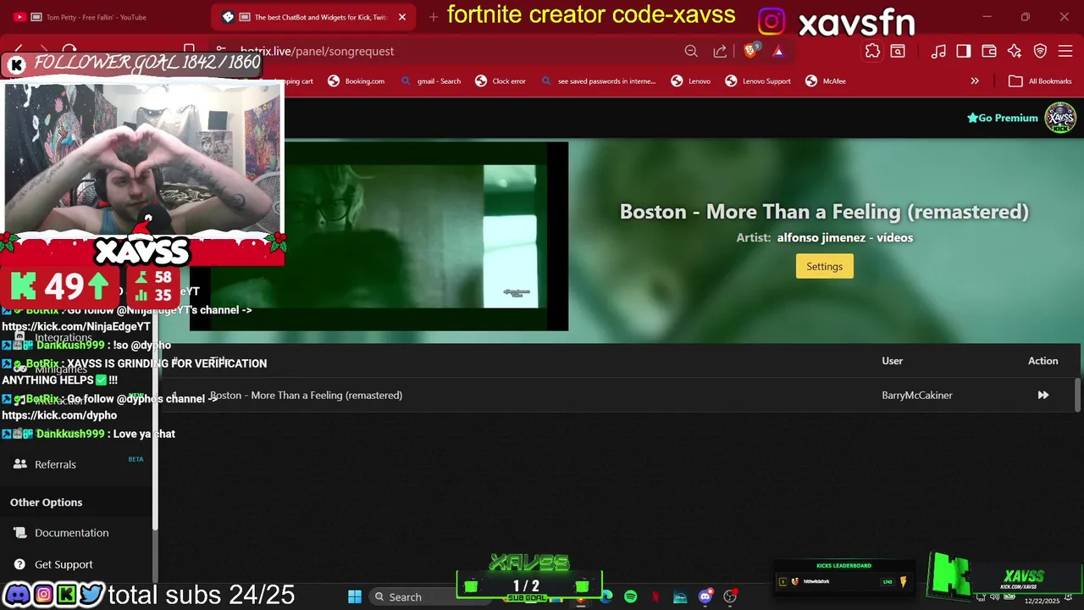Viewport: 1084px width, 610px height.
Task: Open the XAVSS profile avatar at top right
Action: [x=1060, y=118]
